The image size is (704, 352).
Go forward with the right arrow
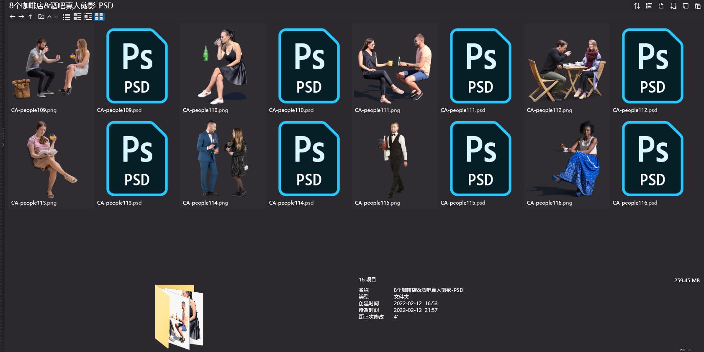pyautogui.click(x=21, y=17)
